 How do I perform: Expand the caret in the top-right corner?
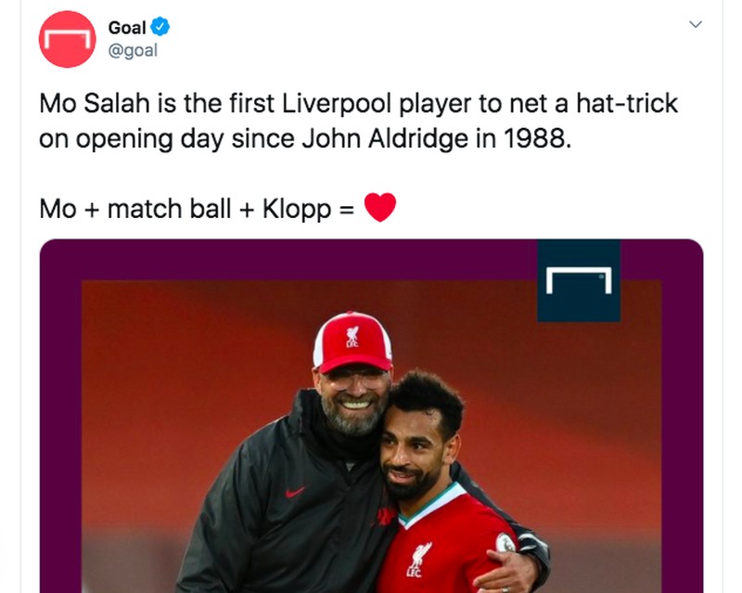697,23
